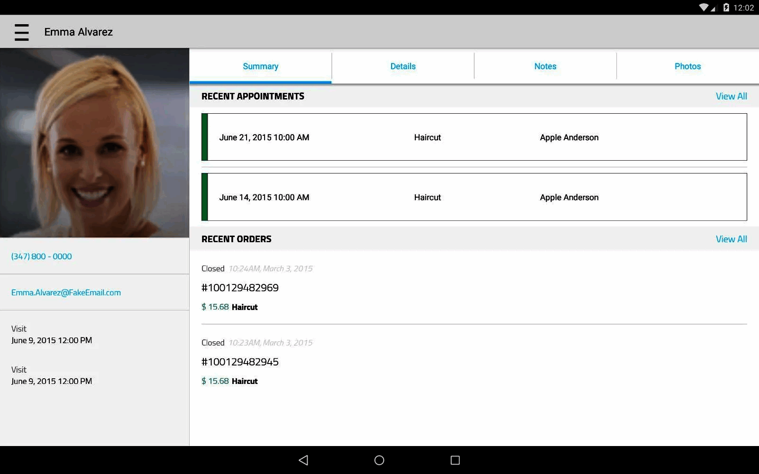The image size is (759, 474).
Task: Open the June 21 Haircut appointment
Action: tap(474, 137)
